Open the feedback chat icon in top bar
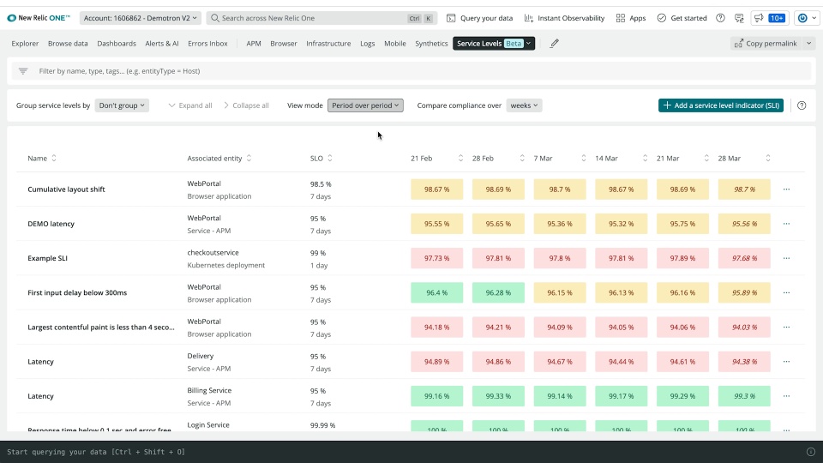 [x=739, y=18]
